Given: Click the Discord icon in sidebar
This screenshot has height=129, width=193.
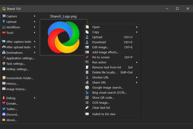Looking at the screenshot, I should click(4, 114).
